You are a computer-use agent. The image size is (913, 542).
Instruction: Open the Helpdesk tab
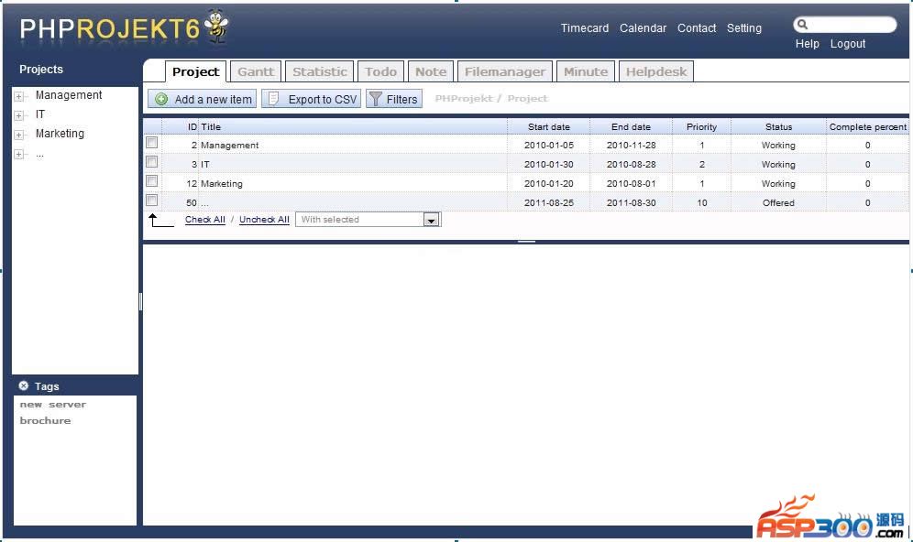point(656,71)
